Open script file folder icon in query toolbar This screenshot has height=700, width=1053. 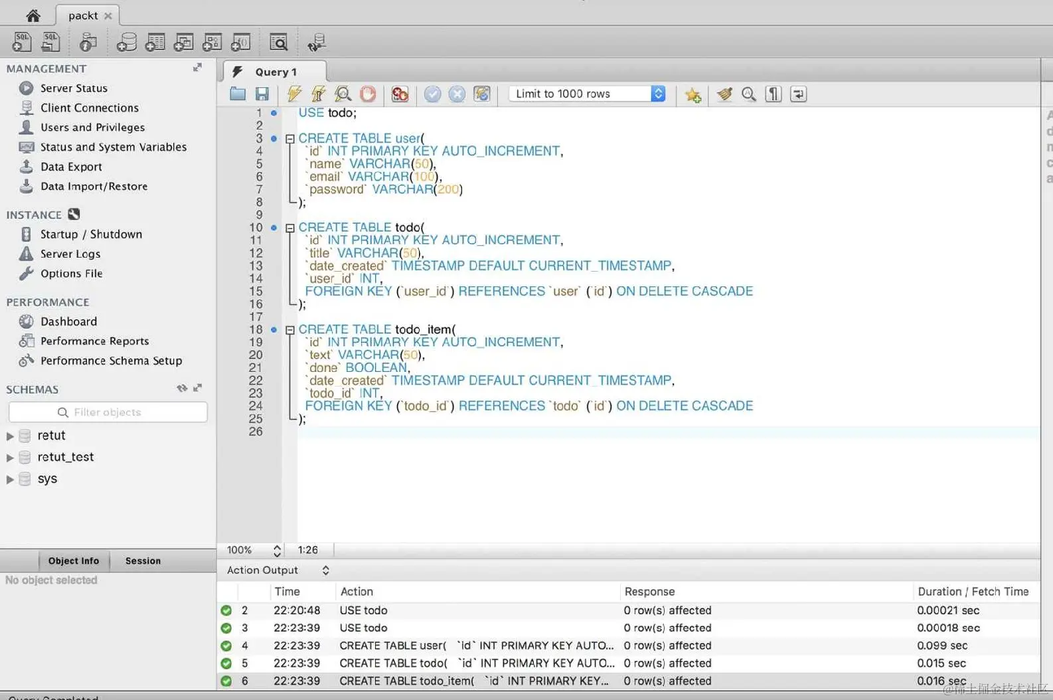click(238, 94)
